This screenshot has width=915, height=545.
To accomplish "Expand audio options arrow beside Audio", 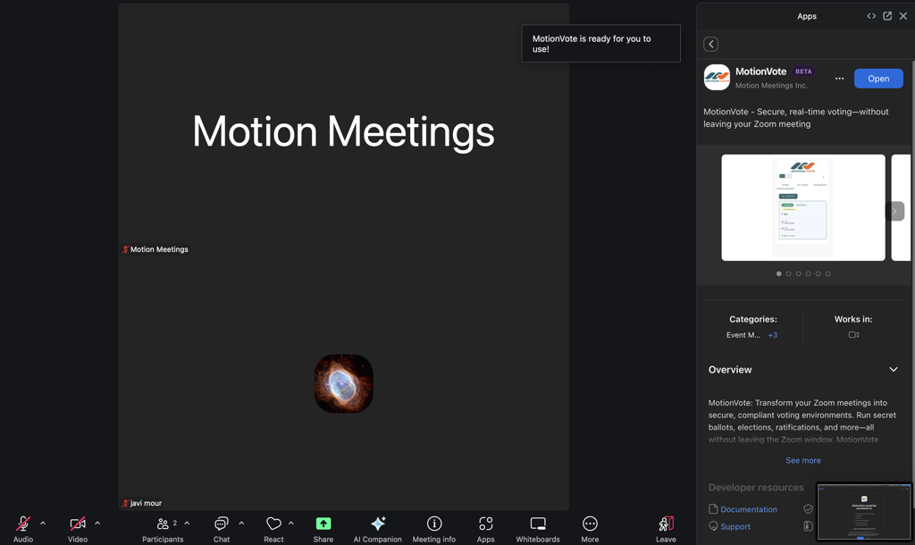I will 43,524.
